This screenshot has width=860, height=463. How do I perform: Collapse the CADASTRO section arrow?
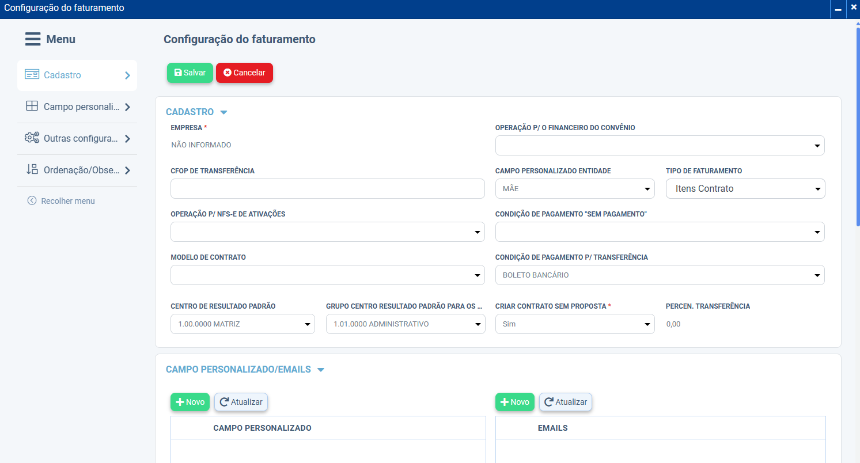click(223, 112)
